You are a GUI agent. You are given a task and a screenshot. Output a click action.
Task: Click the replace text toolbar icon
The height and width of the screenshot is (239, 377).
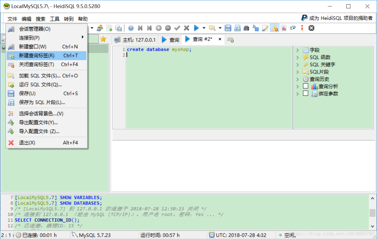coord(256,28)
